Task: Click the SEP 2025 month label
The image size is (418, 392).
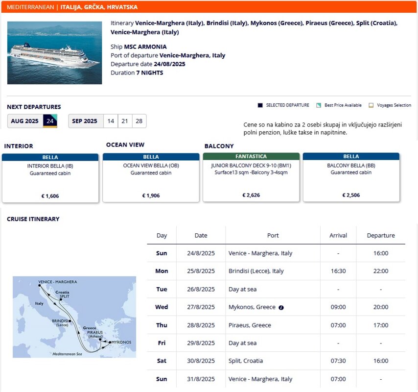Action: click(85, 121)
